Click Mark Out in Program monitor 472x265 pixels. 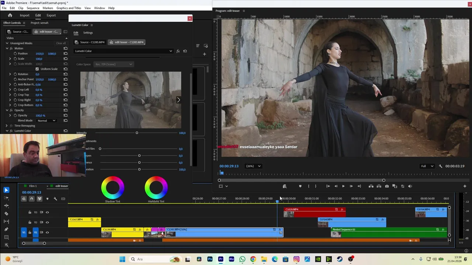316,186
